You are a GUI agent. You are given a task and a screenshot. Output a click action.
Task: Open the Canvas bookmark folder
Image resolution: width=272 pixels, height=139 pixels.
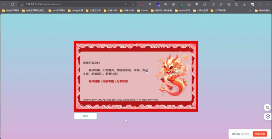[142, 11]
